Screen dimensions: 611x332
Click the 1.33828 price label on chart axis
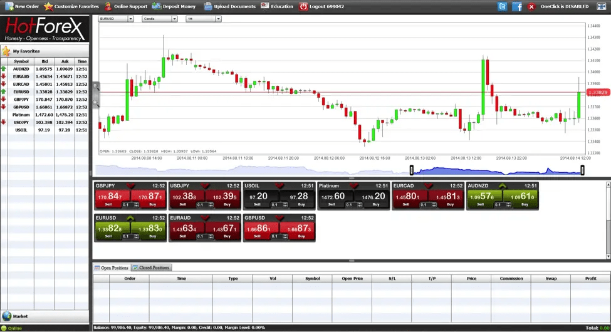(x=597, y=92)
